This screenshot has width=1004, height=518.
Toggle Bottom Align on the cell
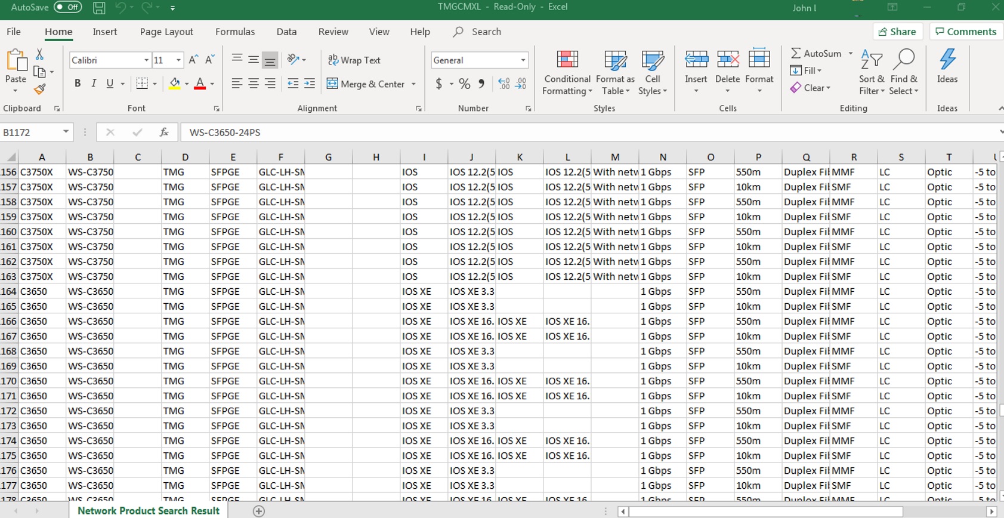270,60
